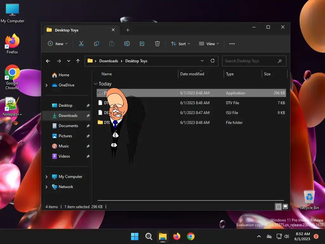The height and width of the screenshot is (244, 325).
Task: Select Desktop in navigation pane
Action: click(65, 105)
